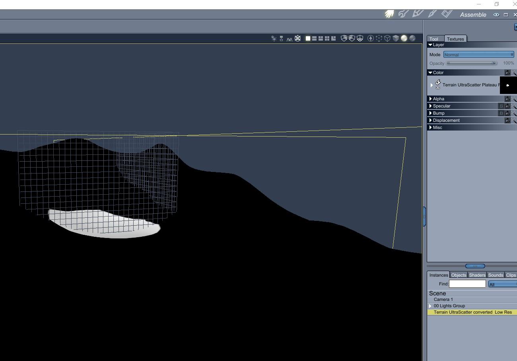The height and width of the screenshot is (361, 517).
Task: Select single-pane view layout
Action: click(x=308, y=39)
